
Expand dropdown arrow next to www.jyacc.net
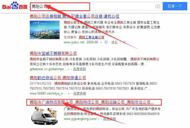tap(101, 42)
